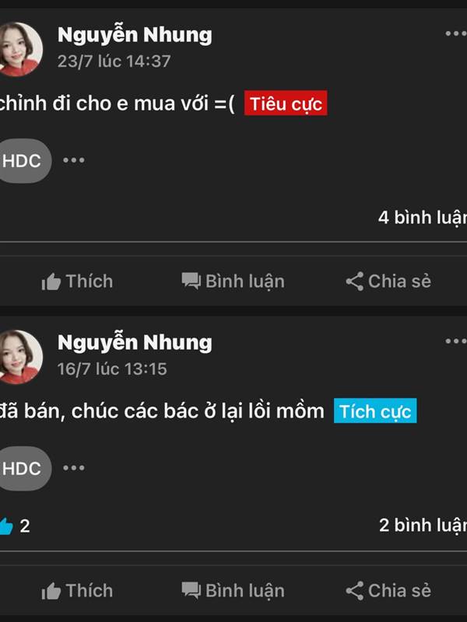Open Nguyễn Nhung avatar on 16/7 post
Viewport: 467px width, 622px height.
click(x=20, y=357)
